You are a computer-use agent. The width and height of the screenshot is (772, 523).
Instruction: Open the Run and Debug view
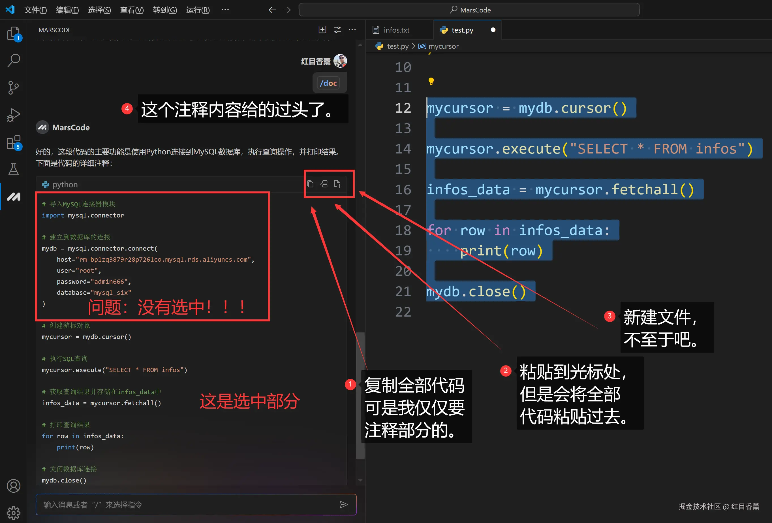click(x=13, y=115)
